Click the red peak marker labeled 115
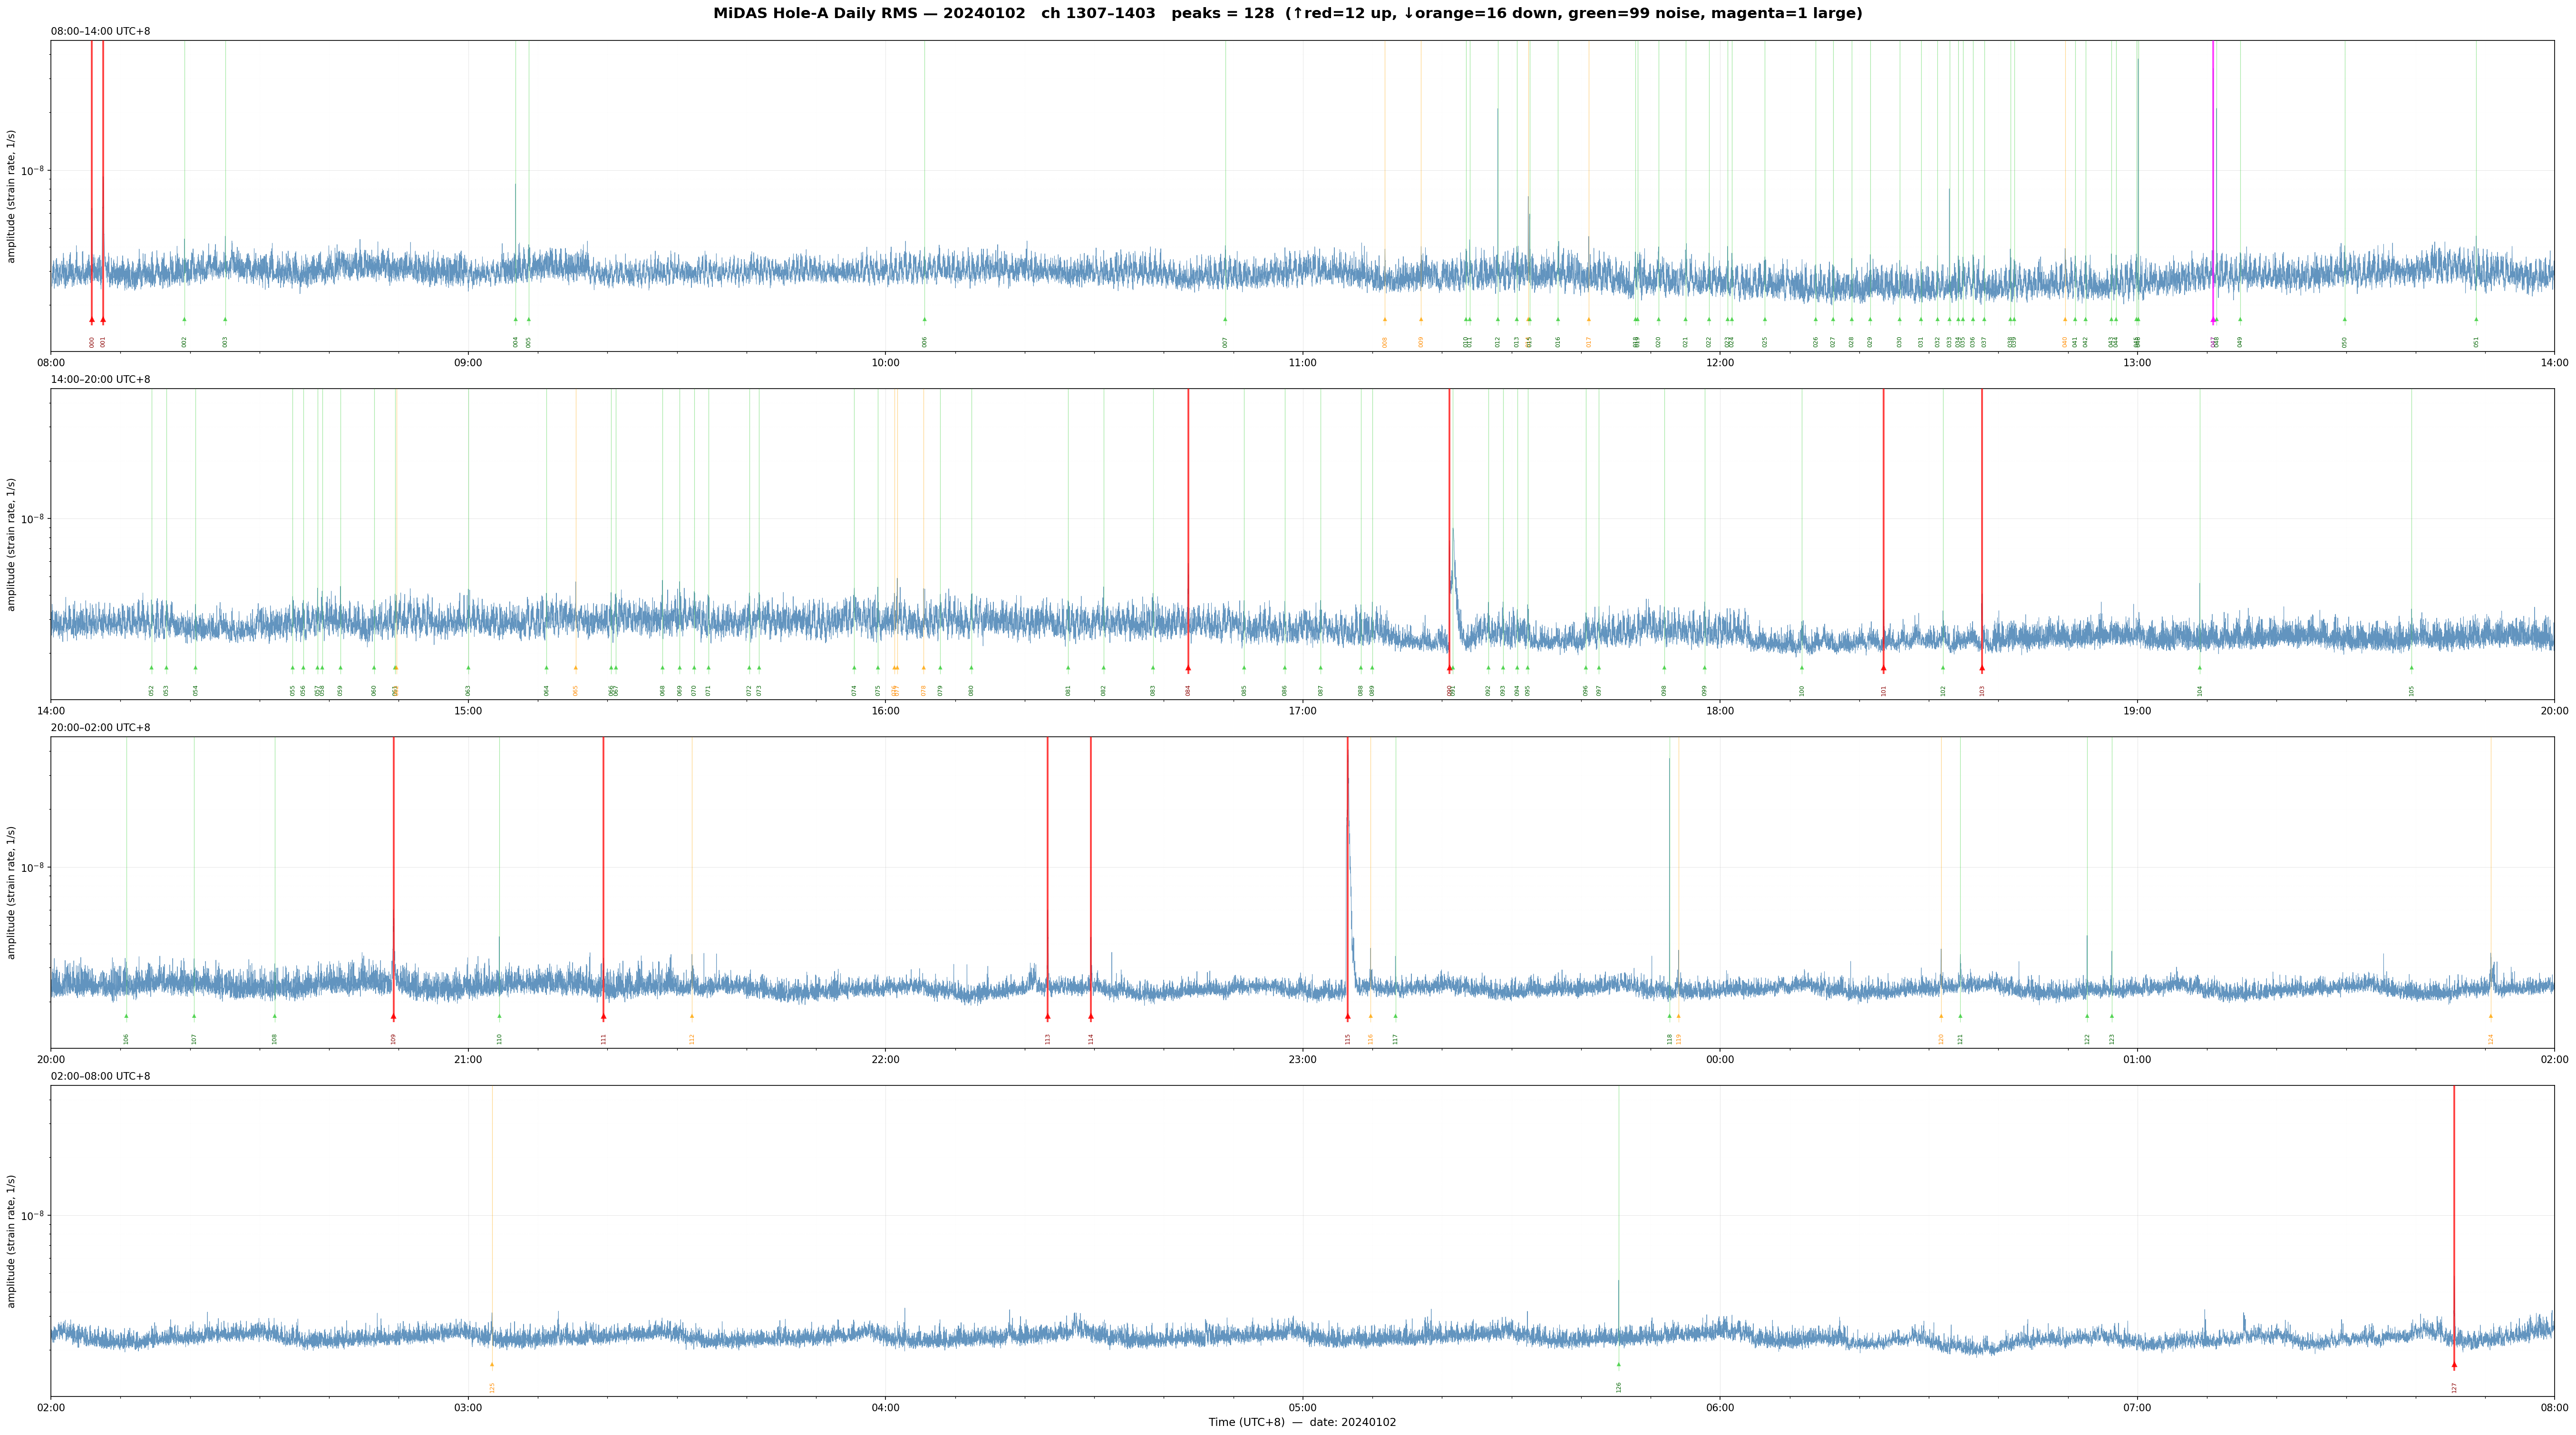2576x1435 pixels. tap(1347, 1016)
